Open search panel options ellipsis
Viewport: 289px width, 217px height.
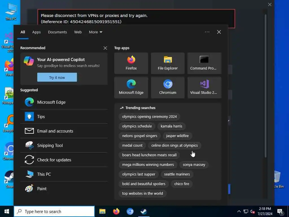207,32
